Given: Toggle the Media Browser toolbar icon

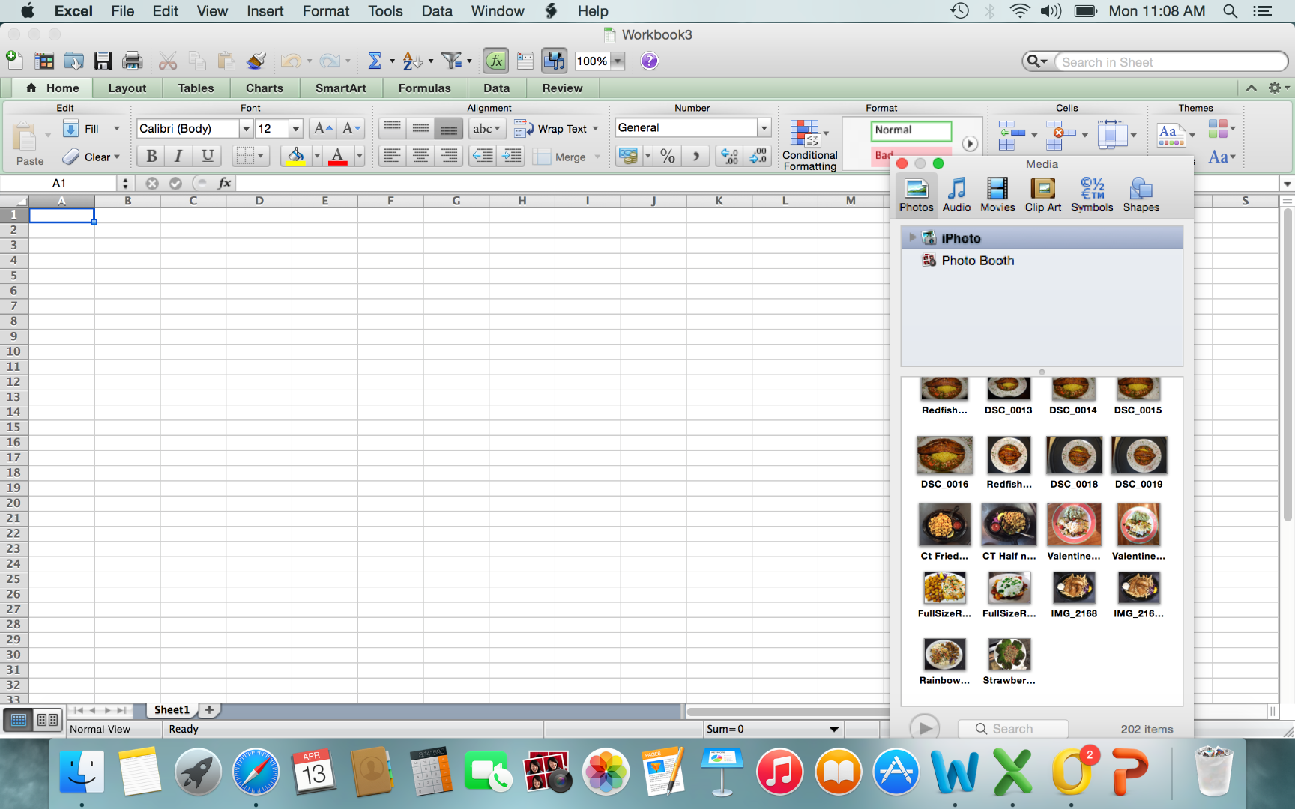Looking at the screenshot, I should coord(555,61).
